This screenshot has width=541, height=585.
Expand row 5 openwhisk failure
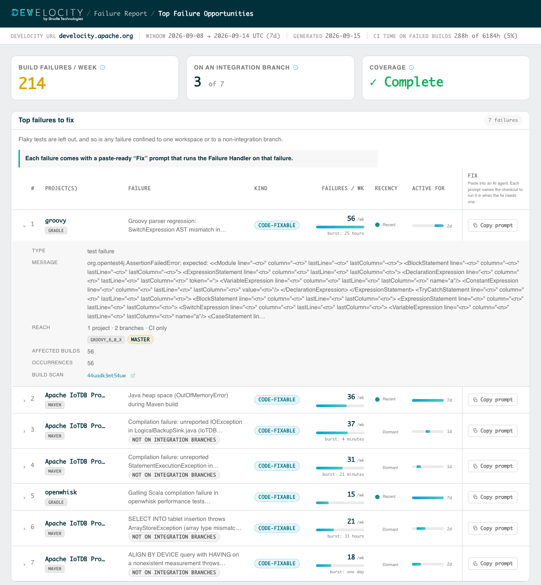pyautogui.click(x=24, y=497)
